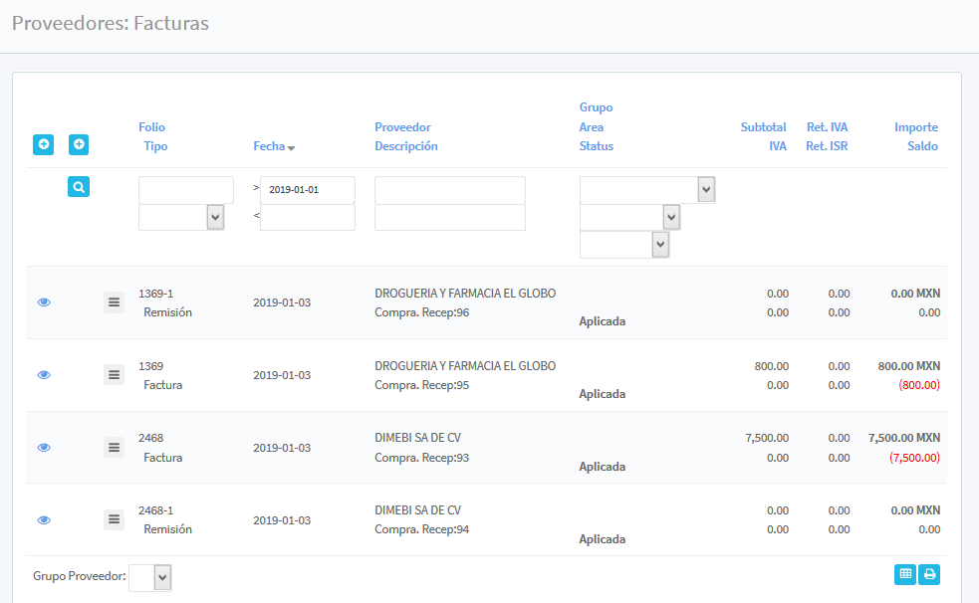Open row menu for folio 1369-1
This screenshot has width=979, height=603.
[114, 301]
